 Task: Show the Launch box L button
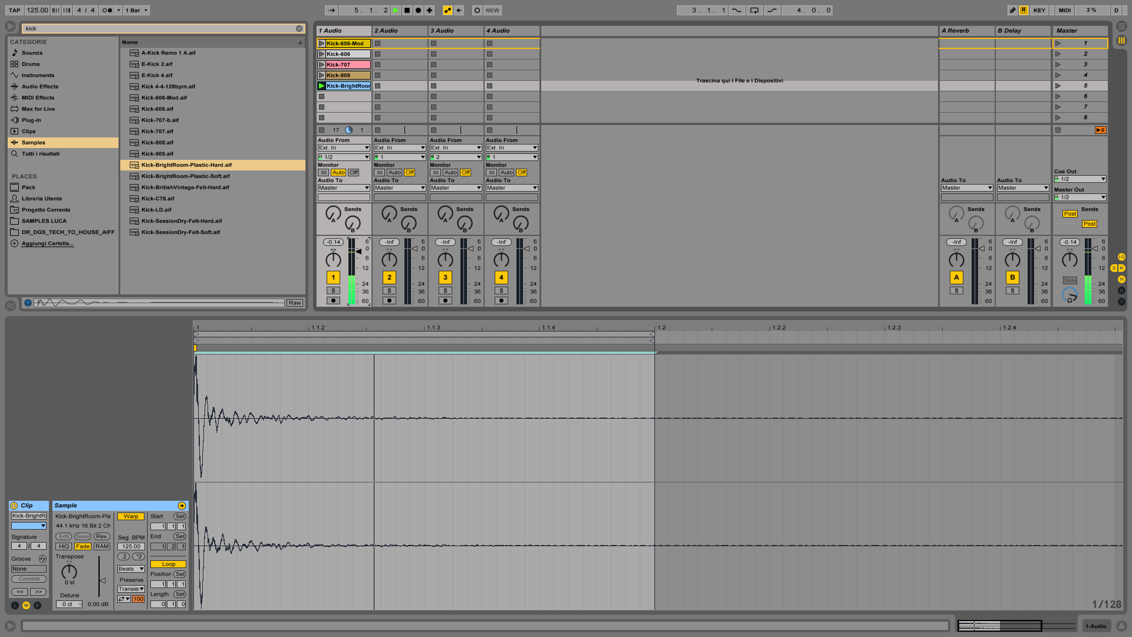point(15,605)
